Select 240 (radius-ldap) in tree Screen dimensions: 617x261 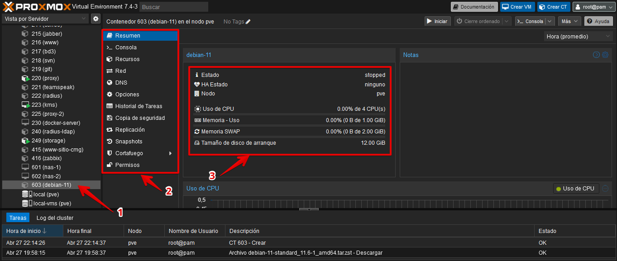(51, 132)
